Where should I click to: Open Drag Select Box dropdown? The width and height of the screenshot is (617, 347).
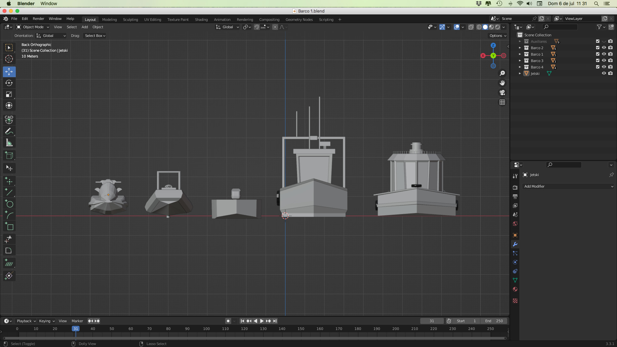pos(95,36)
